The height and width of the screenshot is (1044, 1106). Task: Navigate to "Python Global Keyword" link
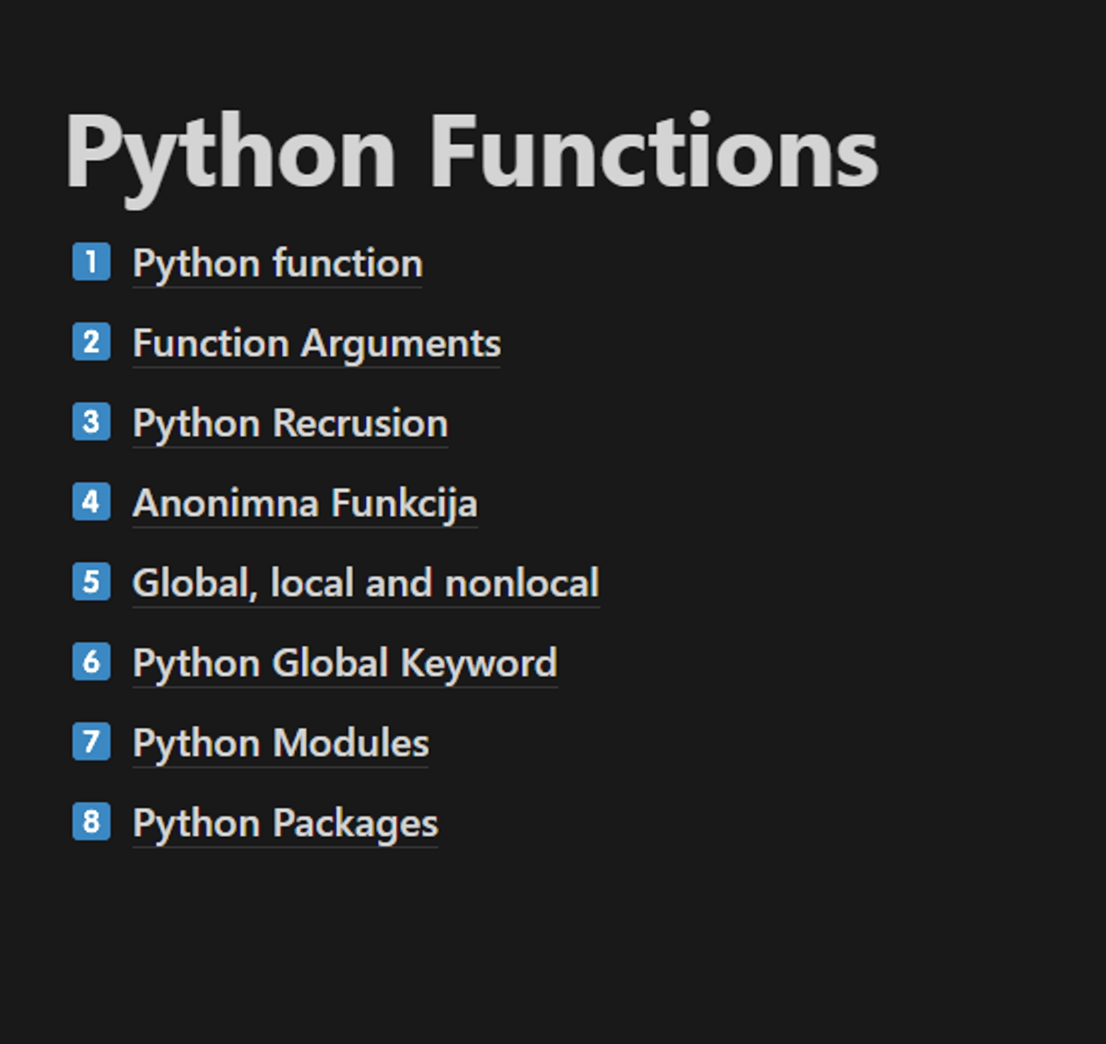click(344, 663)
